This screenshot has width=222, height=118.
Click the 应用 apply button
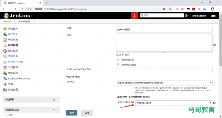click(x=87, y=113)
